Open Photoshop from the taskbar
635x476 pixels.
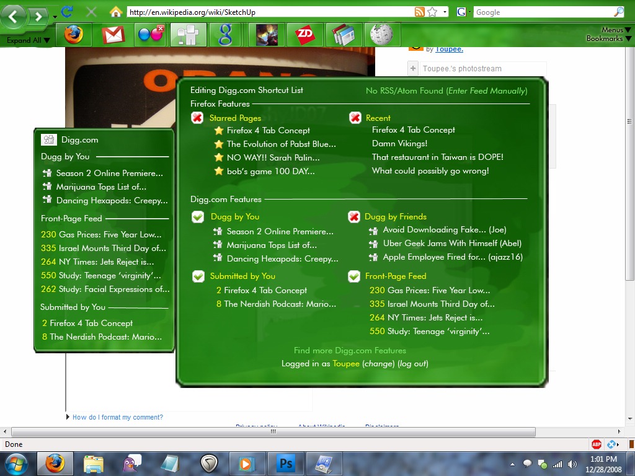coord(286,464)
